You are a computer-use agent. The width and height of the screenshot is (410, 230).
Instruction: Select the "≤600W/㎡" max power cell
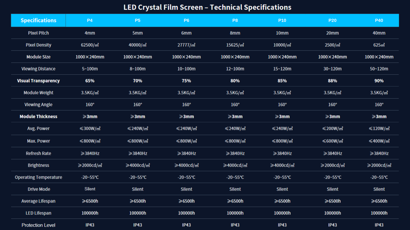[332, 141]
